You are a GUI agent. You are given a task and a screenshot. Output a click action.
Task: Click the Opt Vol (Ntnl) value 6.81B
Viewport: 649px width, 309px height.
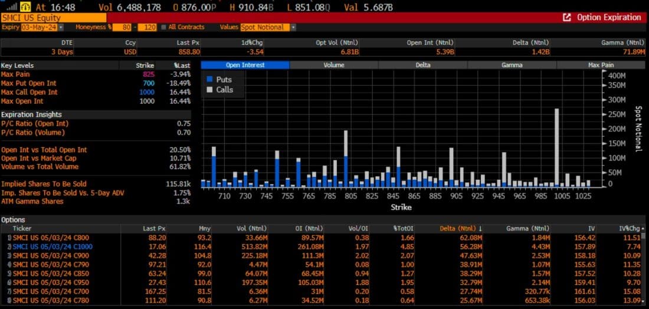coord(350,52)
